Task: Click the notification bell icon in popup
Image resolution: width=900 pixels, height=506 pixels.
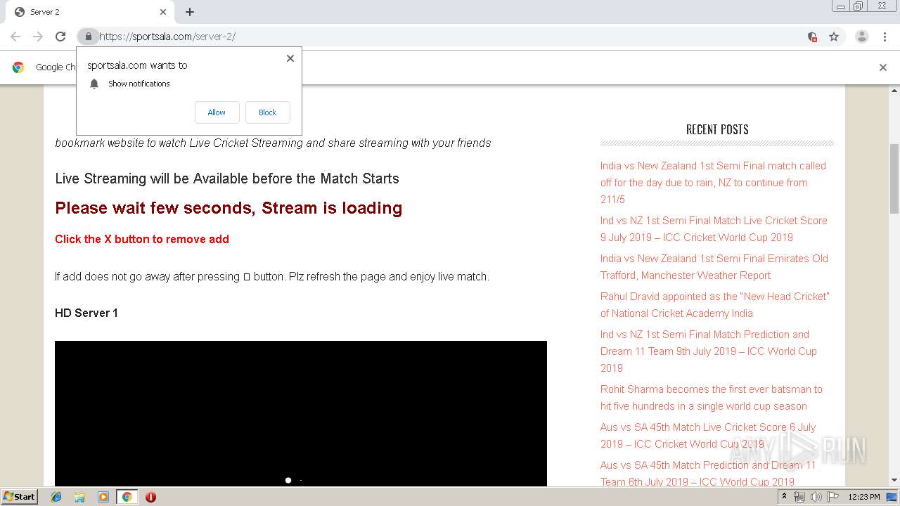Action: pos(94,84)
